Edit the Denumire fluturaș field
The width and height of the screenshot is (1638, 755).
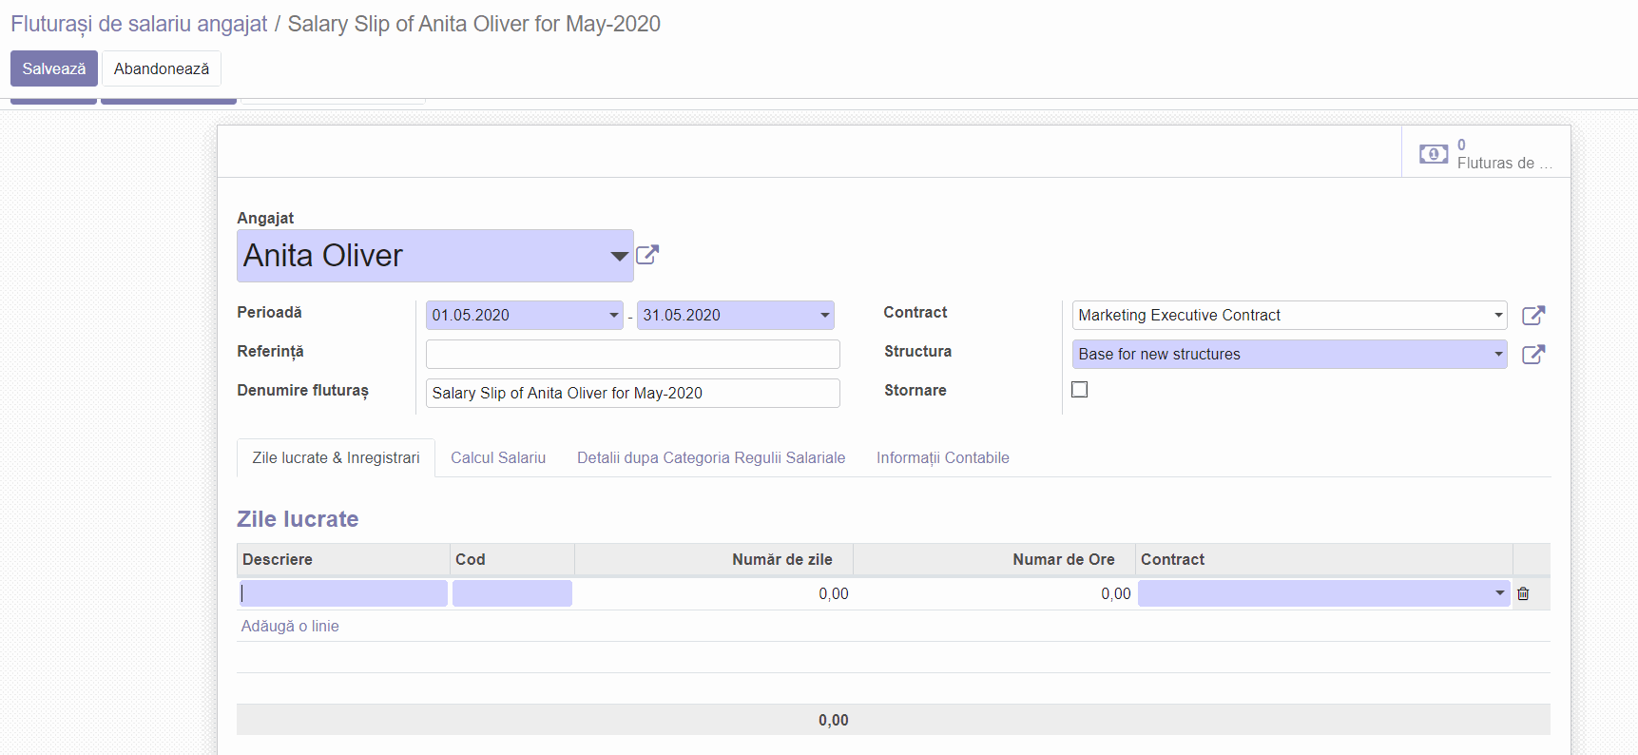[x=633, y=394]
